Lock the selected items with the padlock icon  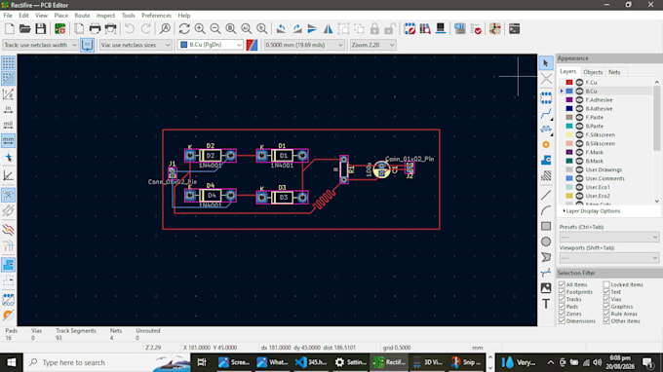coord(374,28)
